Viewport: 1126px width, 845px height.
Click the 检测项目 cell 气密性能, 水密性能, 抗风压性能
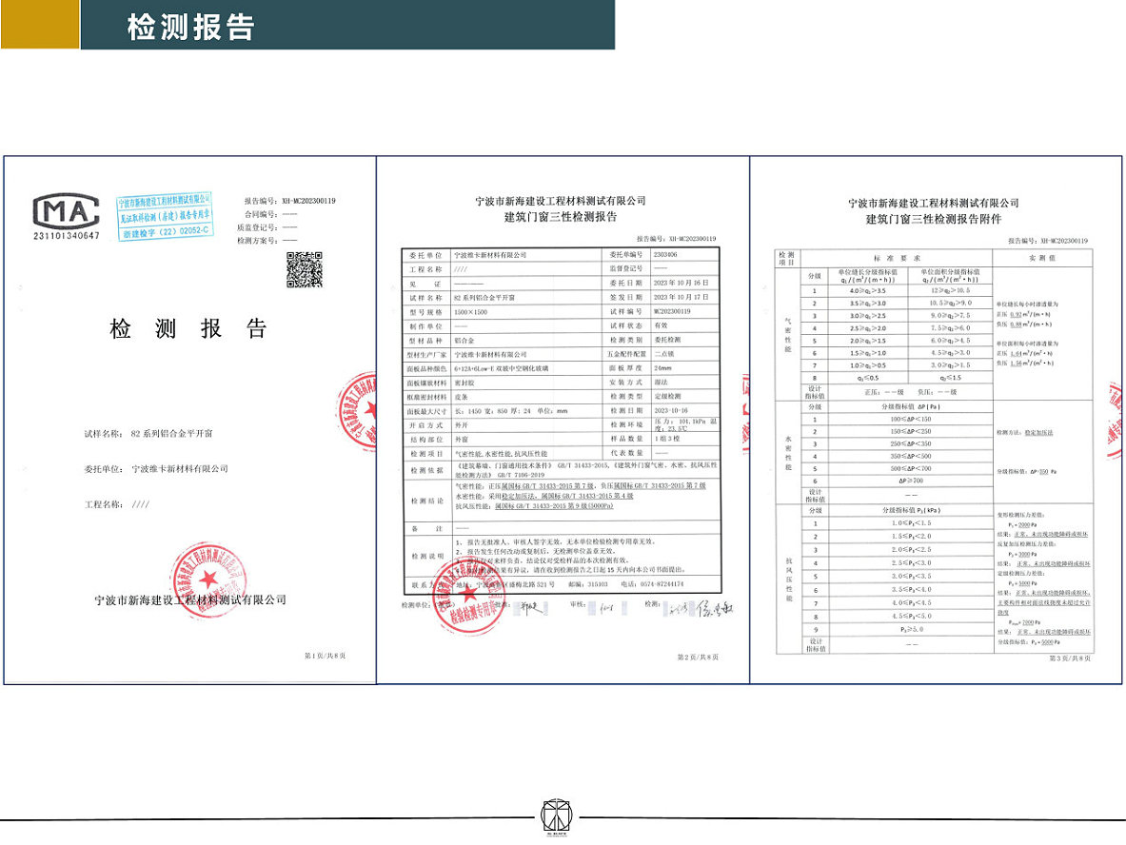[501, 454]
